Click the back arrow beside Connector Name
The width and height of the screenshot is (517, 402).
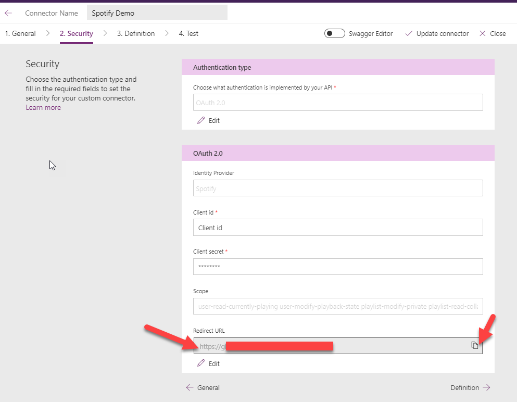[x=8, y=13]
